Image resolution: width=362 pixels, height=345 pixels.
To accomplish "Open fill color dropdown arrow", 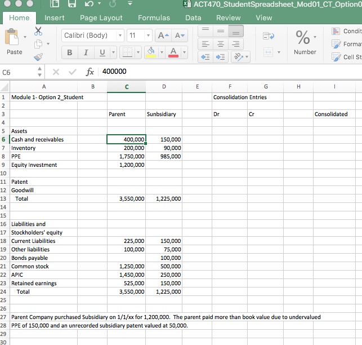I will pos(162,52).
